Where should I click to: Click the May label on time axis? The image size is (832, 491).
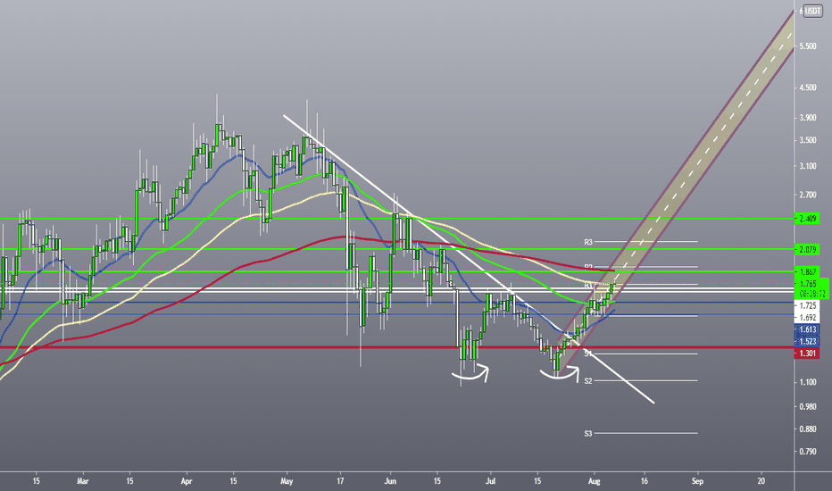point(287,481)
